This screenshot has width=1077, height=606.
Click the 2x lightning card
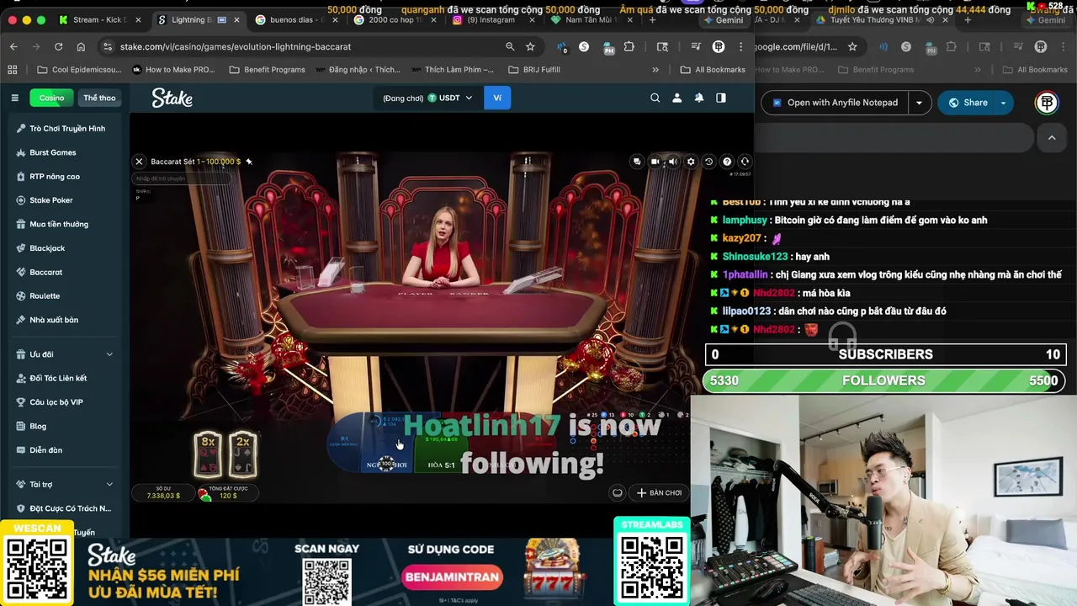(x=242, y=454)
